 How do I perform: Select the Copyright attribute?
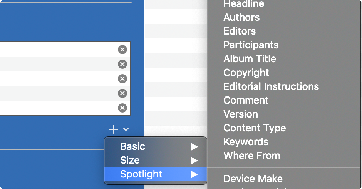click(x=246, y=73)
